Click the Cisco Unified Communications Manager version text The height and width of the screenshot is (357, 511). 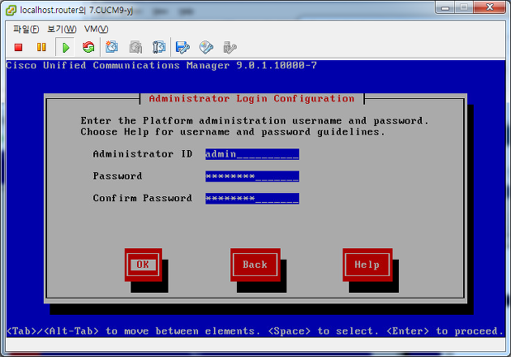tap(161, 66)
